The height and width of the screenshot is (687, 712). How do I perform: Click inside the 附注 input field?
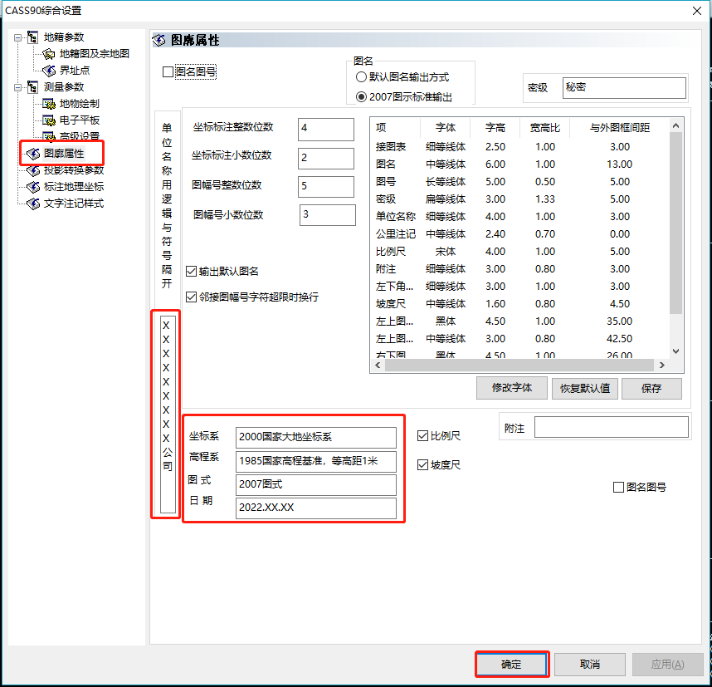(x=612, y=426)
